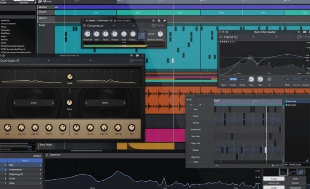This screenshot has width=310, height=189.
Task: Click the Delay knob in Dual Guitar IR
Action: point(69,103)
